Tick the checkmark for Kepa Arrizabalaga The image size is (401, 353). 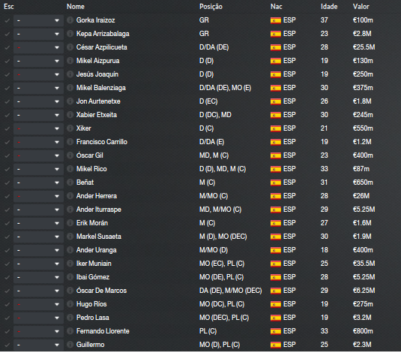point(7,34)
